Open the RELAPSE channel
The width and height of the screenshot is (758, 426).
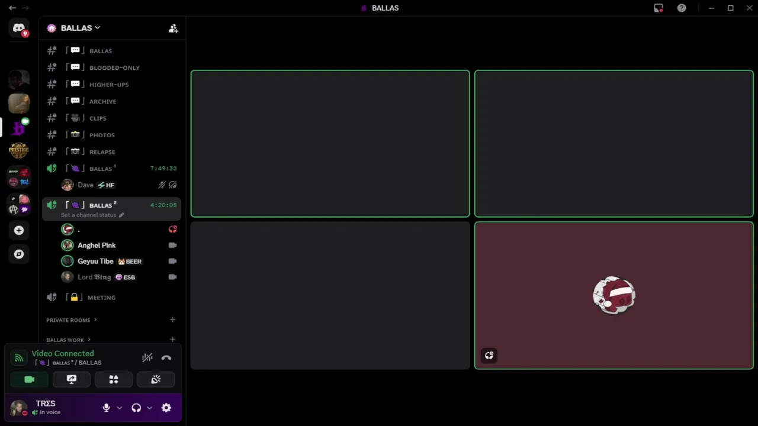click(x=111, y=152)
